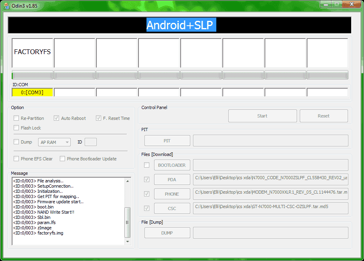
Task: Click the Message log scroll up arrow
Action: [x=128, y=181]
